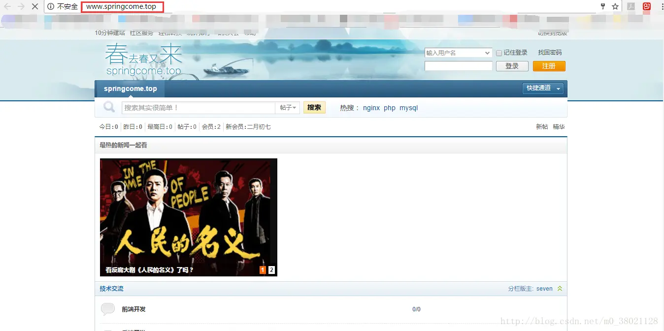
Task: Open the 输入用户名 combo box
Action: 458,53
